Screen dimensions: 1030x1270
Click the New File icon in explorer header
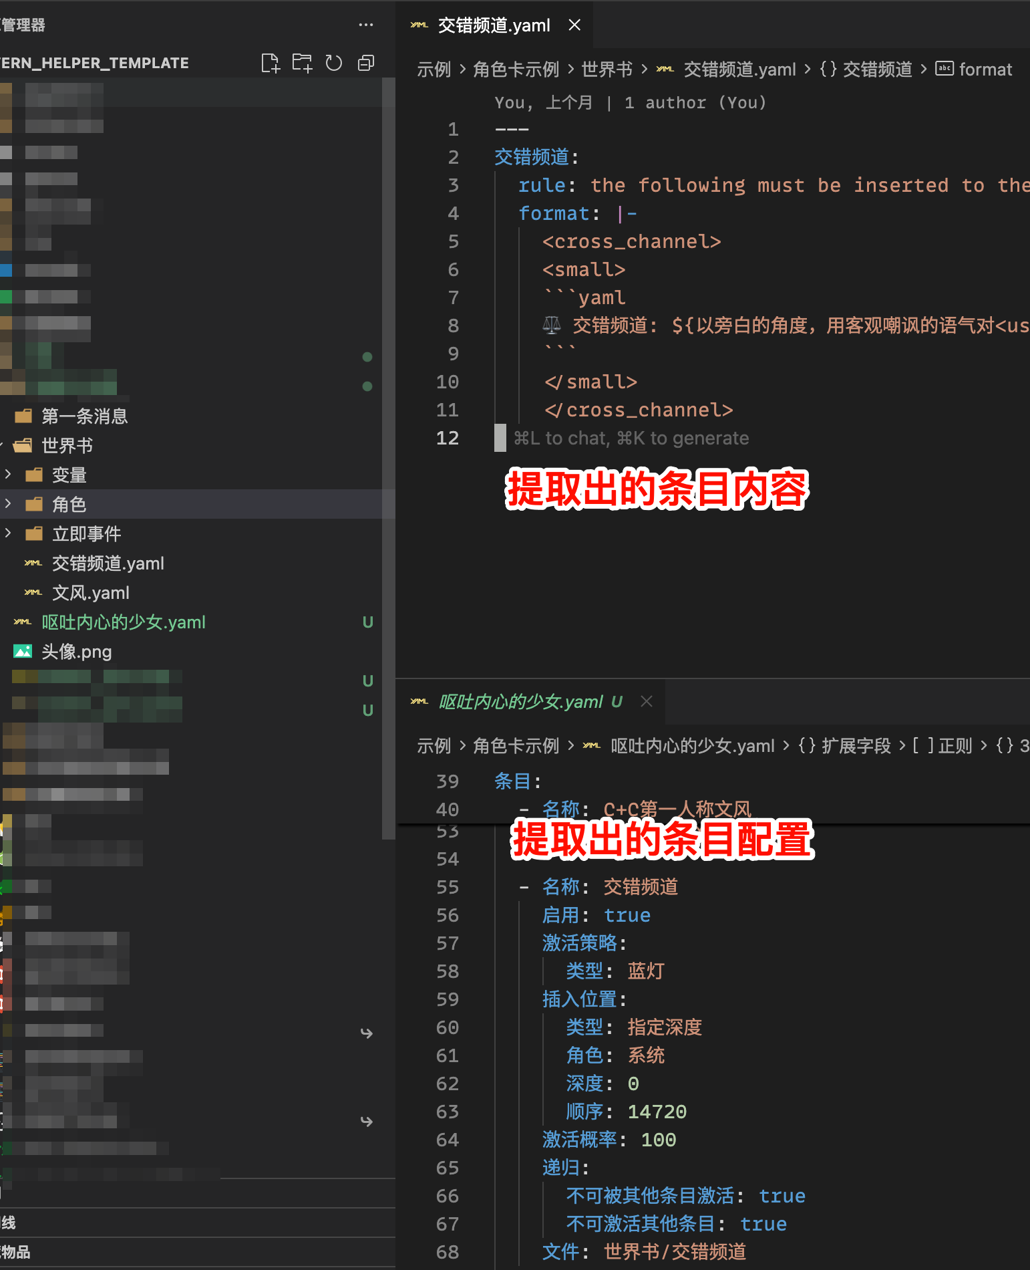coord(270,63)
